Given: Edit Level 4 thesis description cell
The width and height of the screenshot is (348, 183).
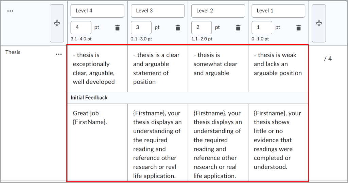Looking at the screenshot, I should pyautogui.click(x=97, y=68).
